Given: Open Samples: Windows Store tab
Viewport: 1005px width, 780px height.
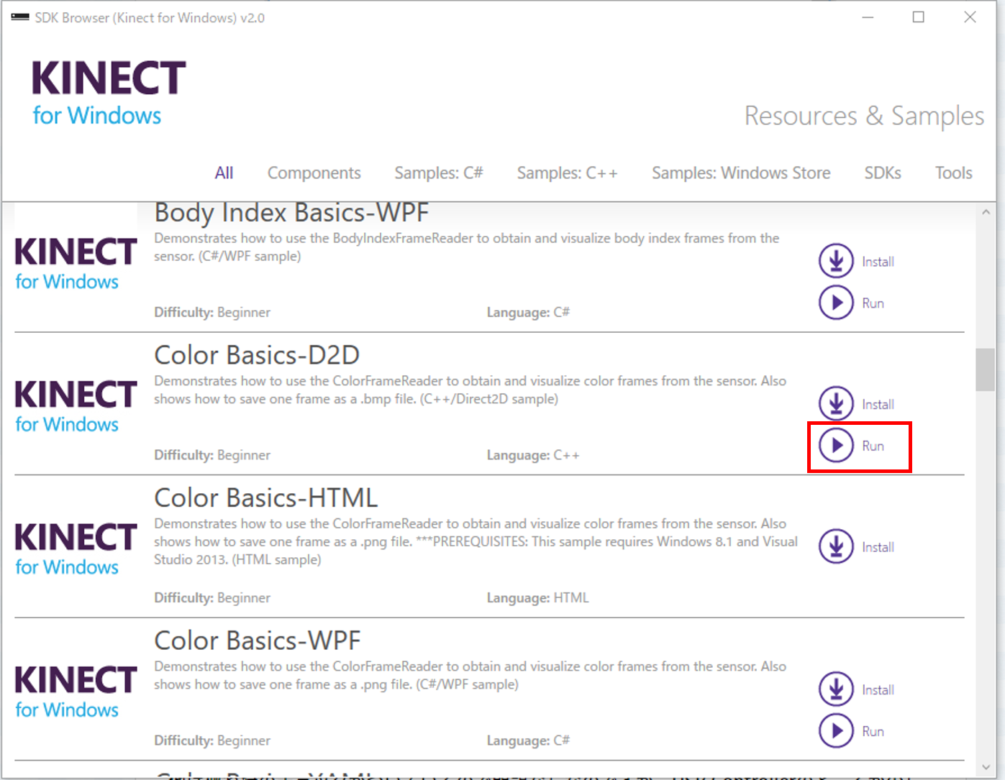Looking at the screenshot, I should click(740, 173).
